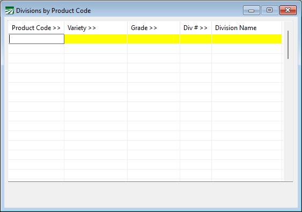Open the window icon system menu
302x212 pixels.
[x=10, y=10]
